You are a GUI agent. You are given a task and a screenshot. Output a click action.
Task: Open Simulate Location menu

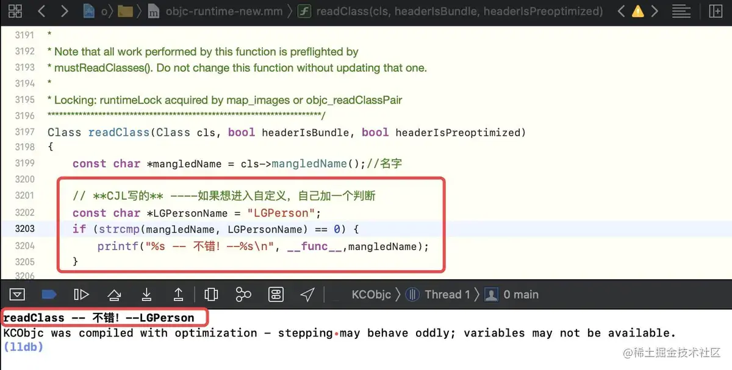[307, 295]
